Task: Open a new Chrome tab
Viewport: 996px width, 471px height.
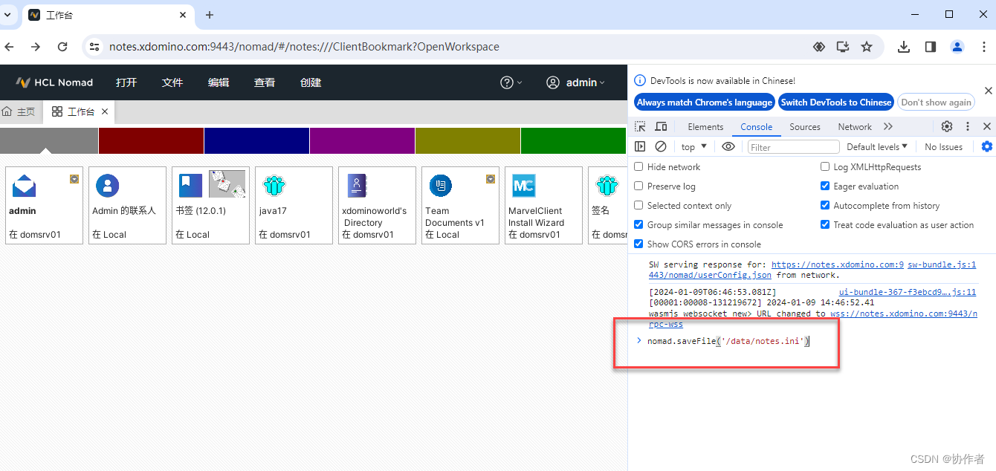Action: coord(210,15)
